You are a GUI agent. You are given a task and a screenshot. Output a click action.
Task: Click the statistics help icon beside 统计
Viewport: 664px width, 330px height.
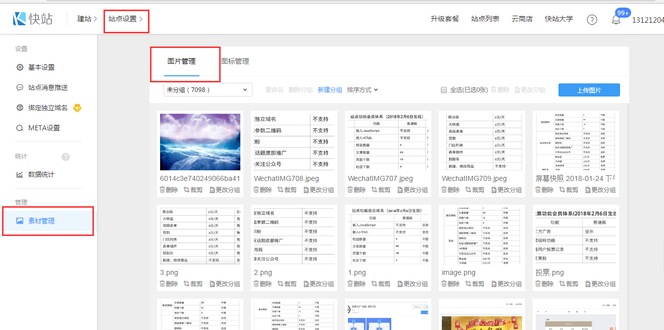(66, 157)
